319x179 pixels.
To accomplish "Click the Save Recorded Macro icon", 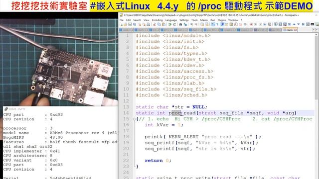I will click(269, 24).
